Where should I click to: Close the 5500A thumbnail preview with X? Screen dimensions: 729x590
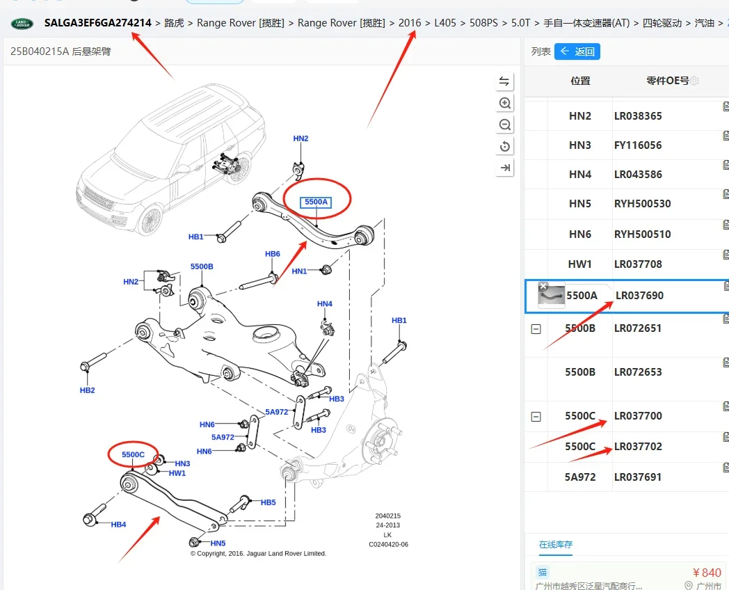pos(543,286)
